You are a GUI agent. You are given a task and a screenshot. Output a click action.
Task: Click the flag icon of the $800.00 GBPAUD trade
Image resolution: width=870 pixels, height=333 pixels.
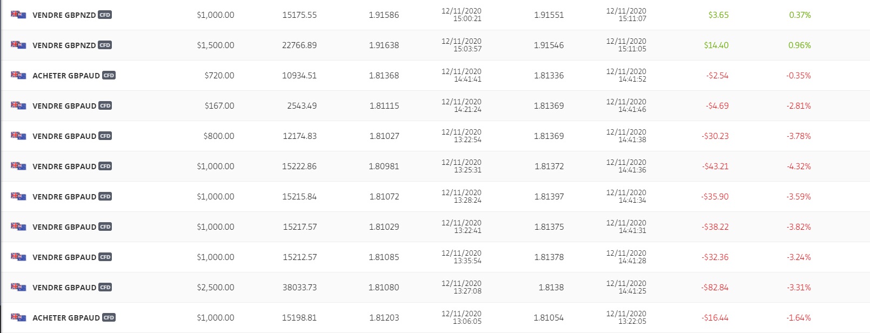18,136
